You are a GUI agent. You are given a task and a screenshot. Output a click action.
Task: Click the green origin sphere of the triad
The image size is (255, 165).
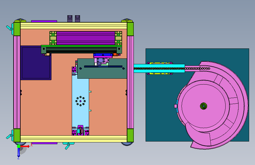point(19,146)
